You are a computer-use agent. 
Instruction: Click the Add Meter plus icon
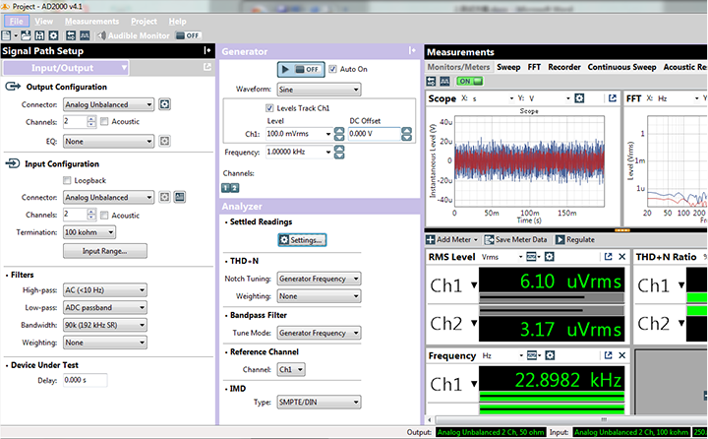click(x=431, y=239)
